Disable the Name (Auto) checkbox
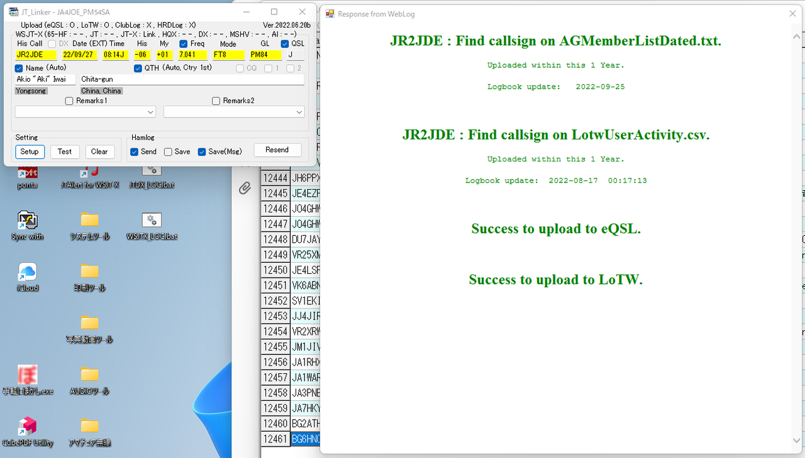 click(x=19, y=68)
